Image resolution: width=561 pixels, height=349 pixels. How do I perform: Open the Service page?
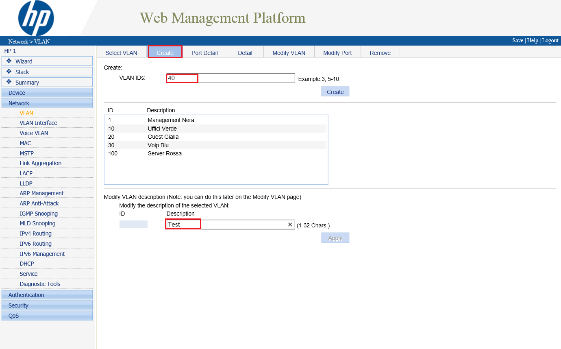(28, 274)
